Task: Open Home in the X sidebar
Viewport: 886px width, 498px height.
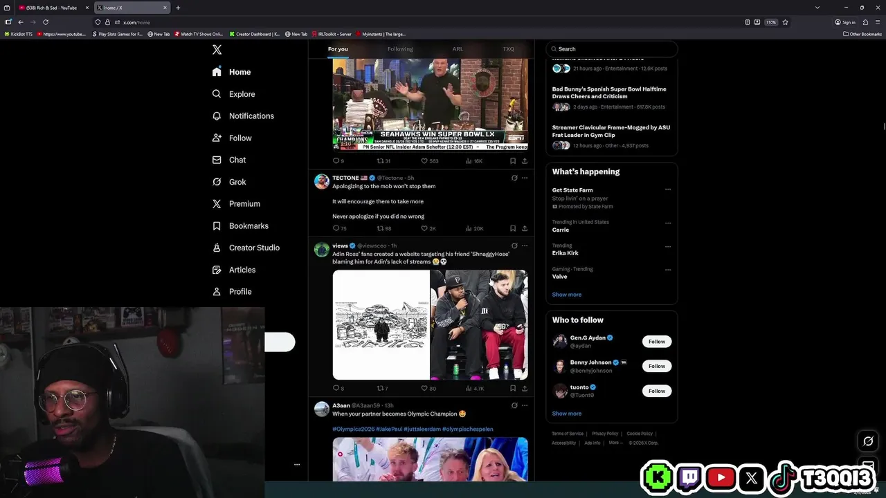Action: coord(231,72)
